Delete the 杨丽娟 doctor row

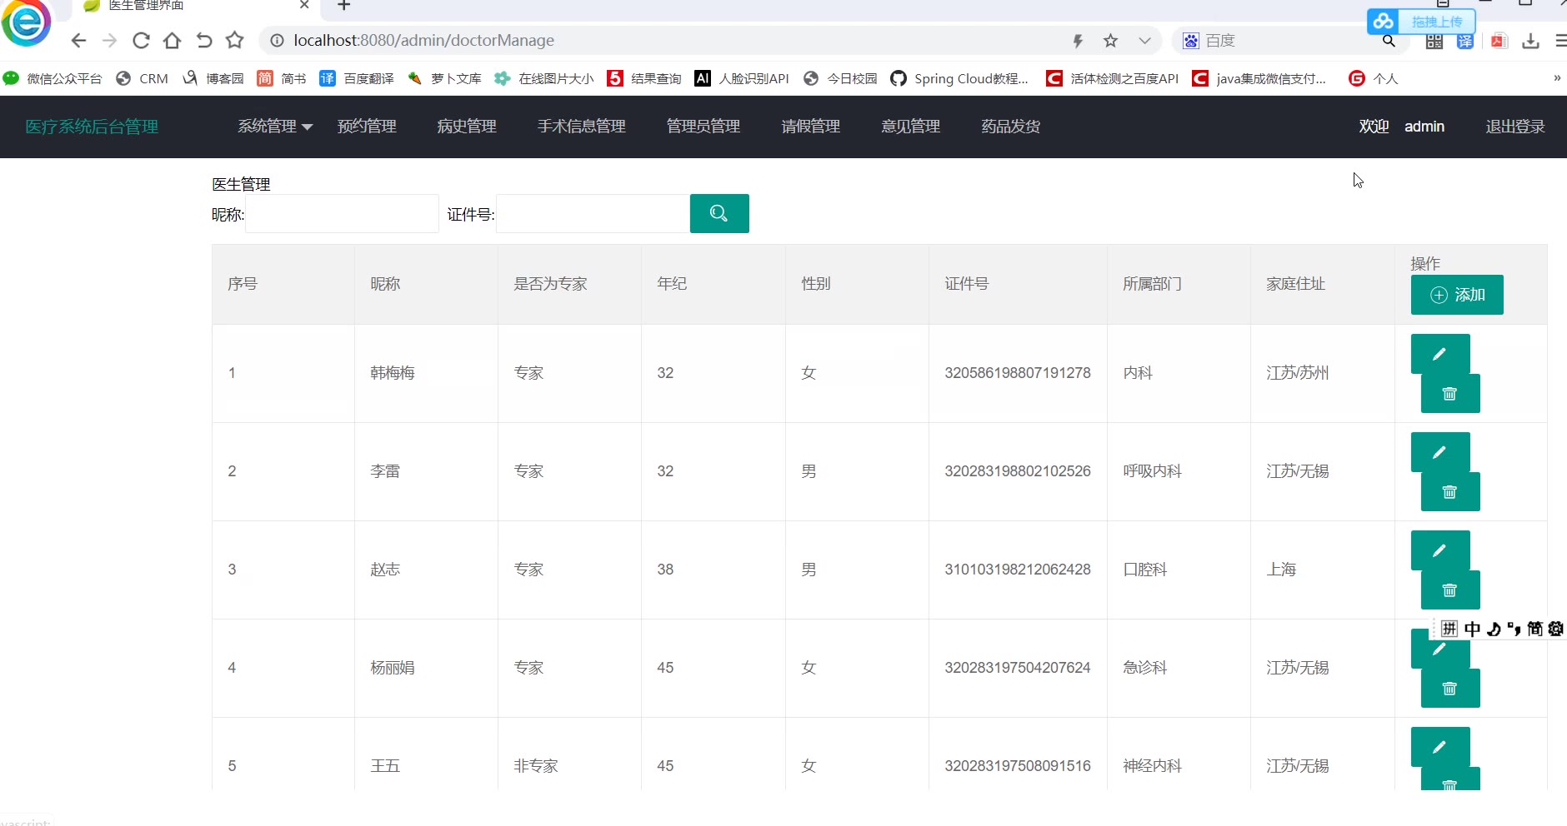(x=1449, y=689)
